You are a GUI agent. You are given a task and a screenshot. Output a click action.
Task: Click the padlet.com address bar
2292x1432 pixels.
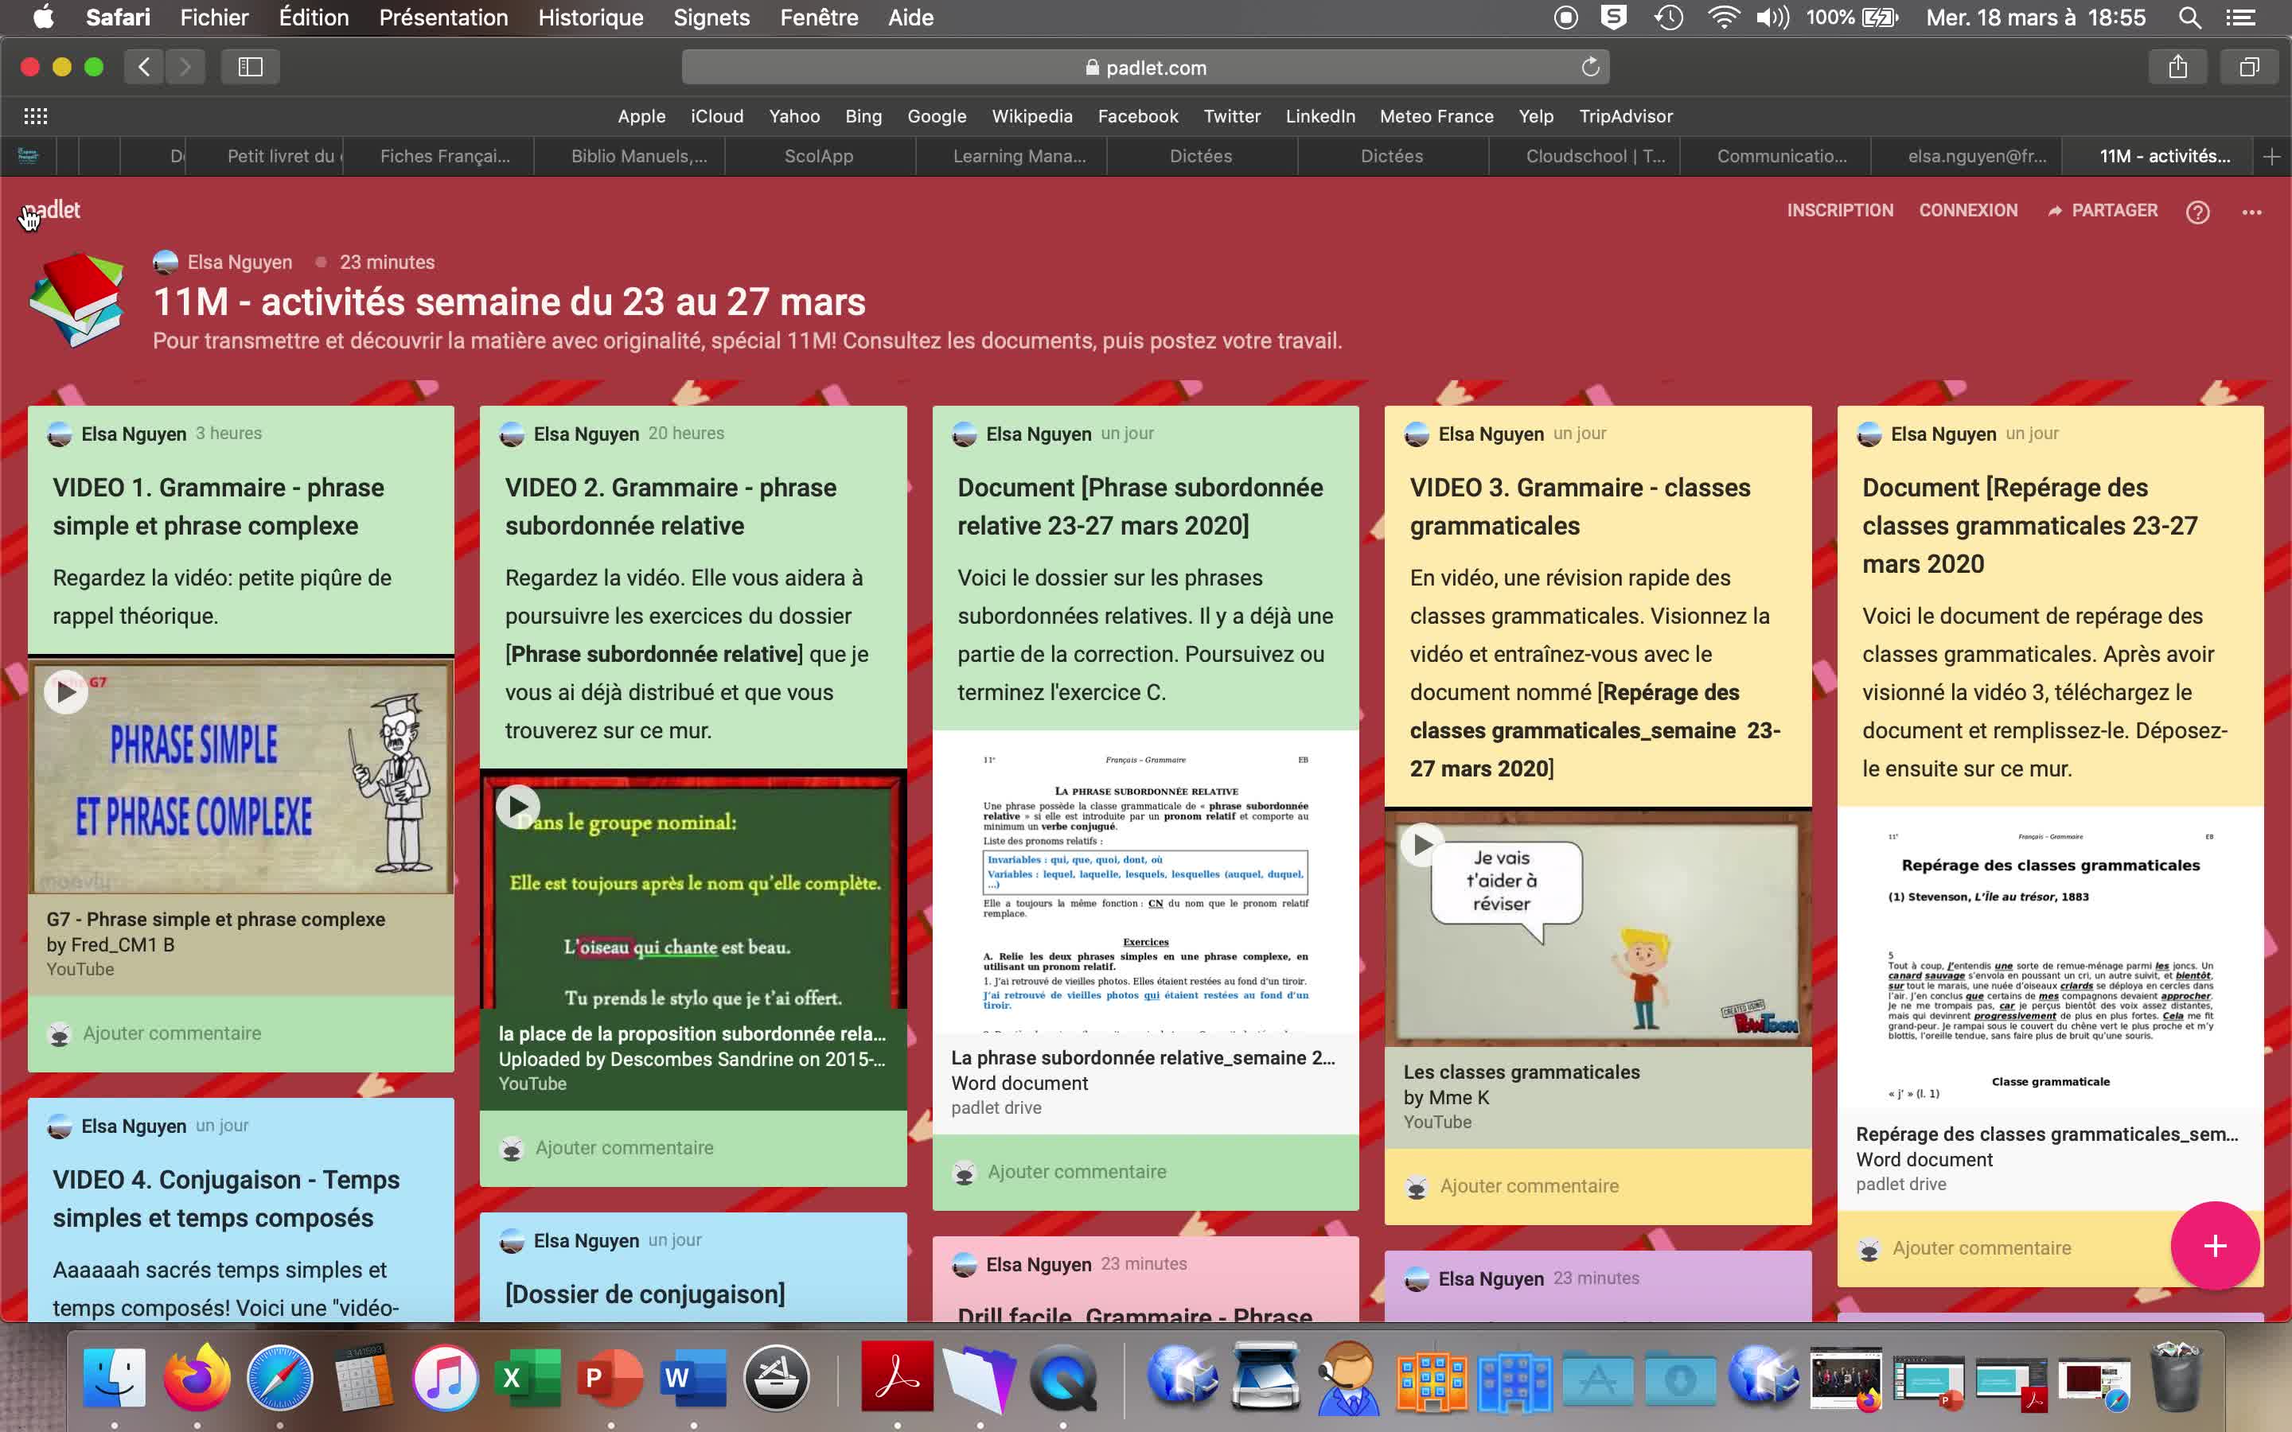(1145, 68)
